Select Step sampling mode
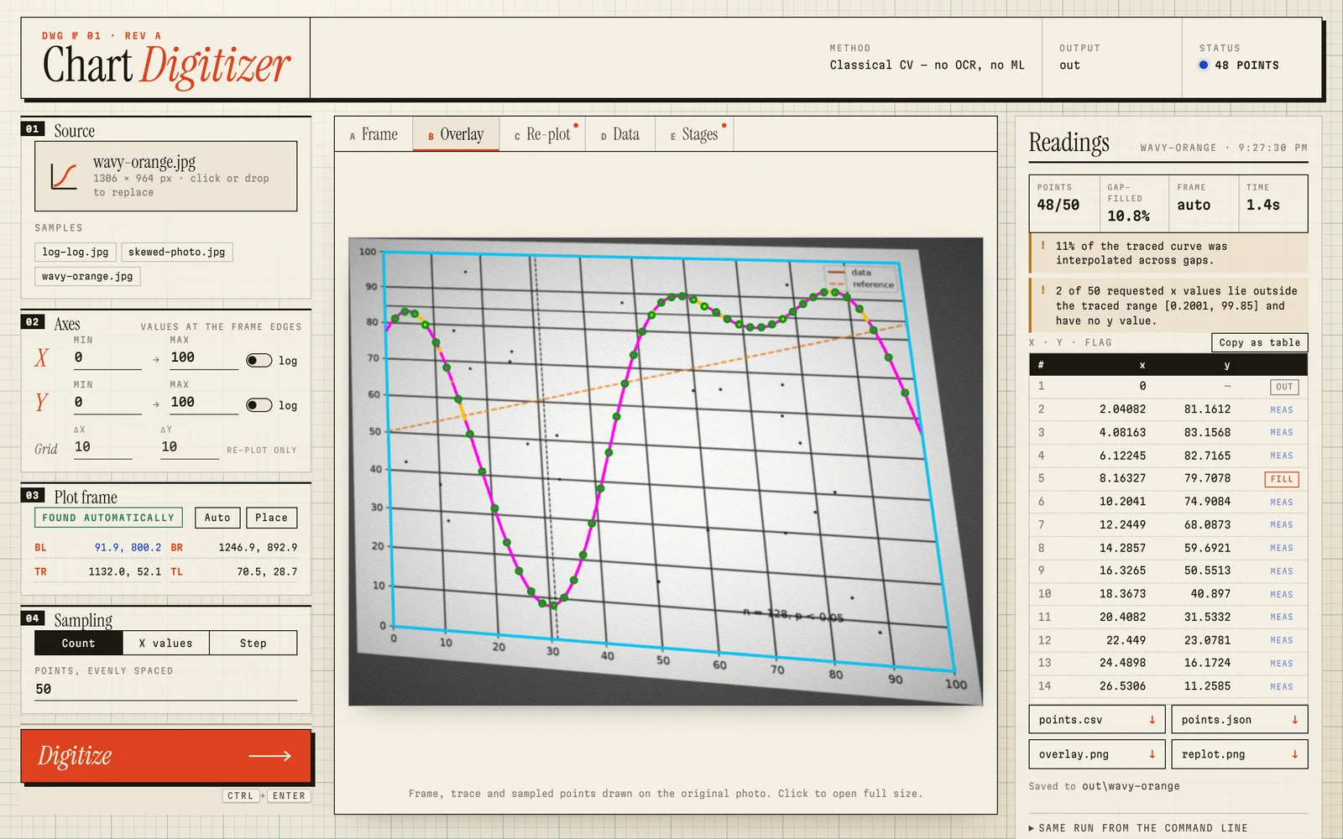 [253, 644]
